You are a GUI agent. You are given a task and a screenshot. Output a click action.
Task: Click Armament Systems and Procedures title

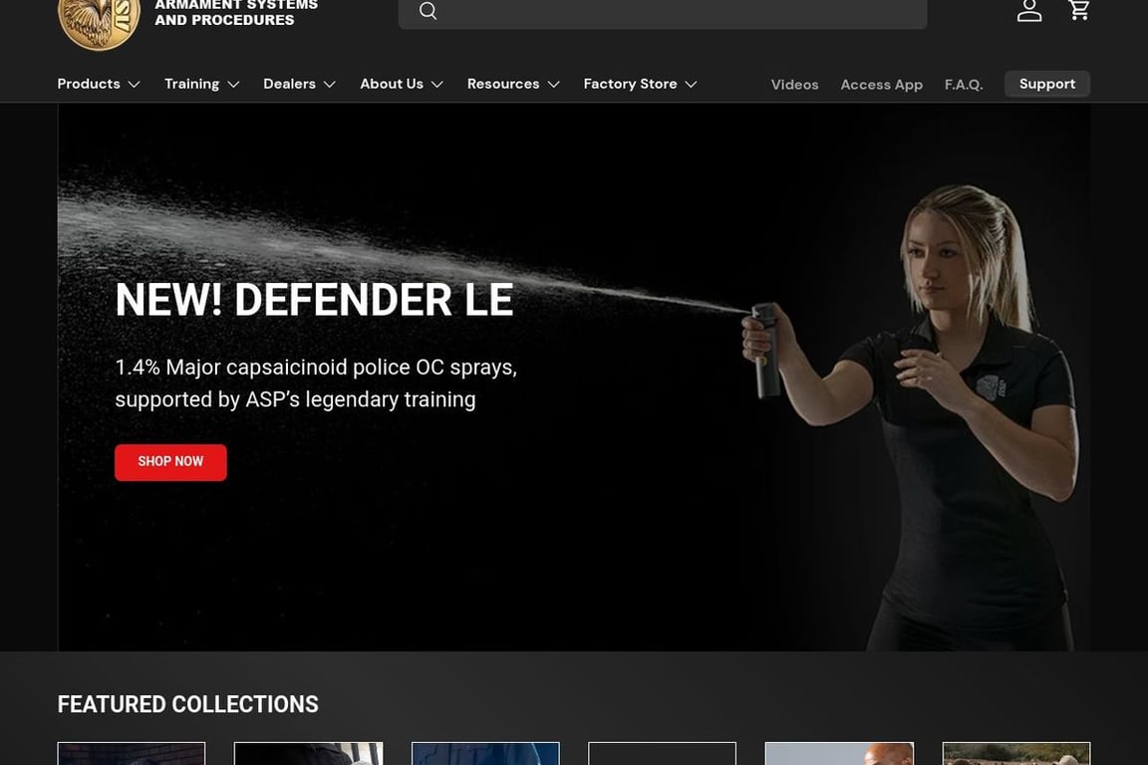(x=236, y=12)
